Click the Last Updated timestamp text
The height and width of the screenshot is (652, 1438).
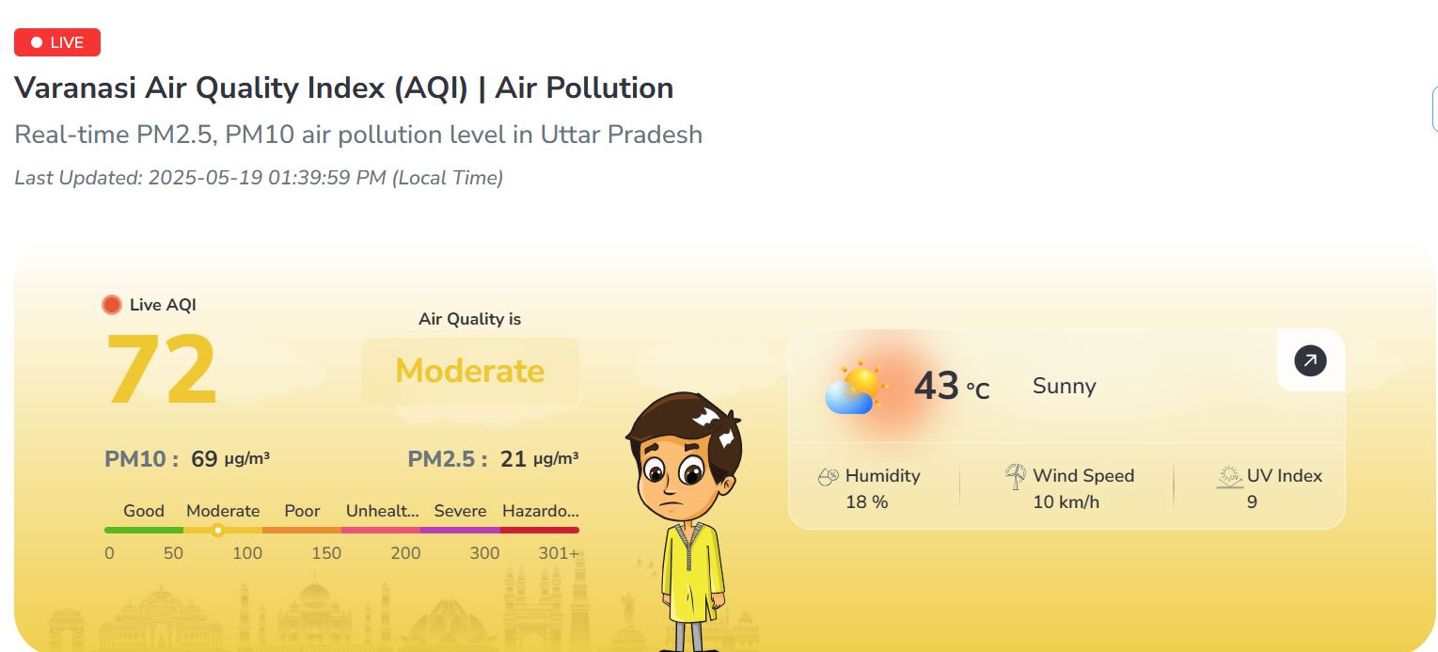click(x=259, y=178)
